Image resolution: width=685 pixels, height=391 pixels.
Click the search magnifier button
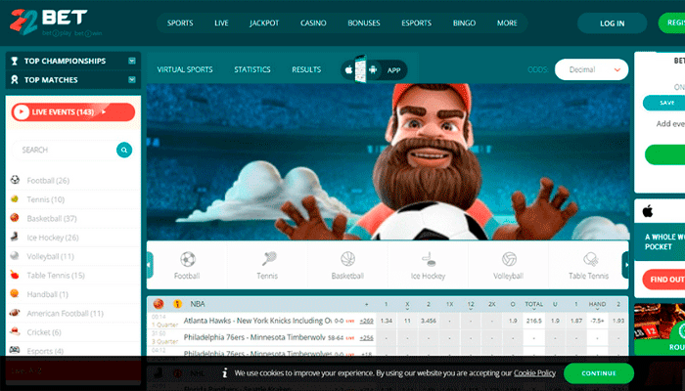(124, 150)
